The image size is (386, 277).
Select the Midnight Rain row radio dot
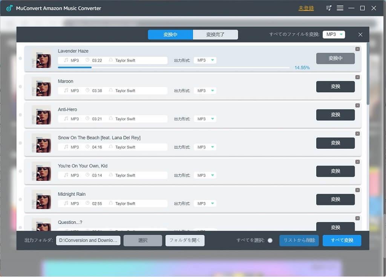(20, 199)
